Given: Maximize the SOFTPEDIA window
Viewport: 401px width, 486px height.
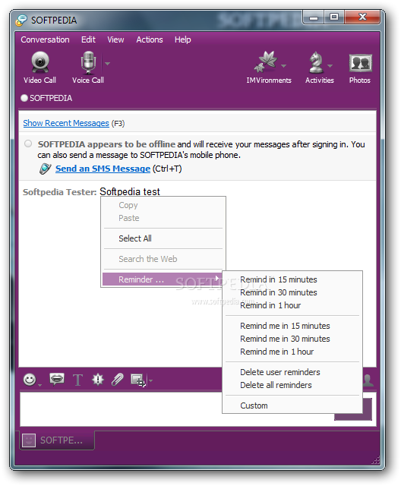Looking at the screenshot, I should [x=334, y=17].
